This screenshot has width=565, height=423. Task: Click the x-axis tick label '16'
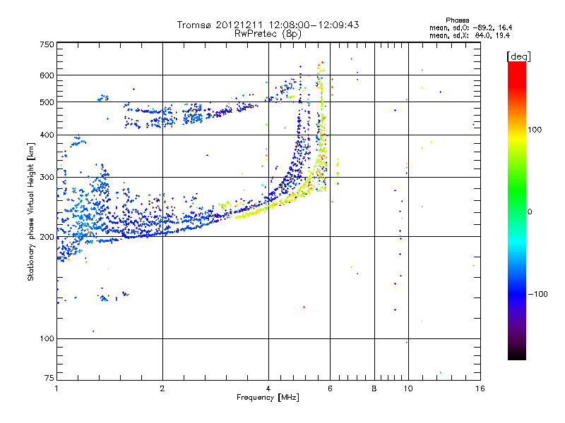[480, 388]
